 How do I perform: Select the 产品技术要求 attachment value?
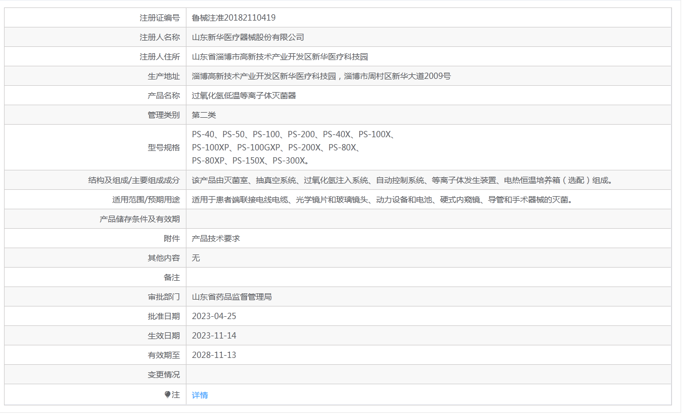pos(216,238)
